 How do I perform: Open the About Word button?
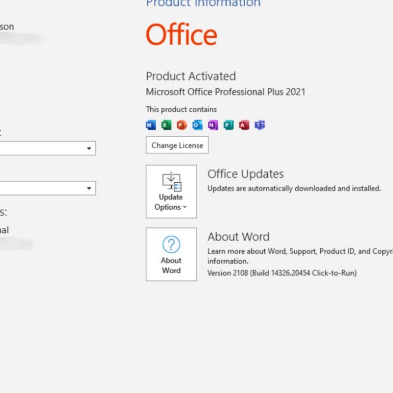(x=171, y=254)
